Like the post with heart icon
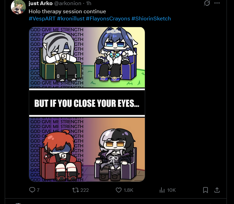This screenshot has width=234, height=204. pyautogui.click(x=119, y=190)
